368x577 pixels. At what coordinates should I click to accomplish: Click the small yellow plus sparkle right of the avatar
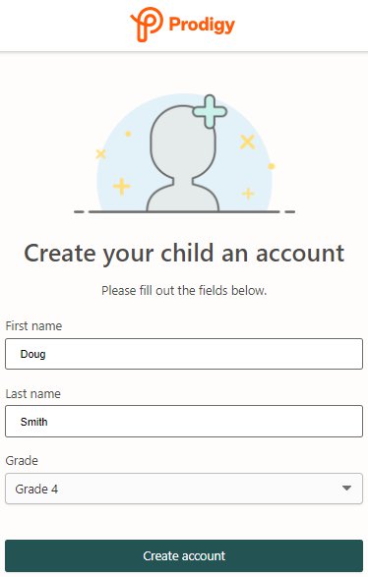248,194
